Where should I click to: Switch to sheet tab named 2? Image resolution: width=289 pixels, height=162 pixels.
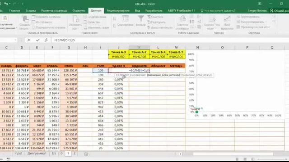(x=75, y=153)
